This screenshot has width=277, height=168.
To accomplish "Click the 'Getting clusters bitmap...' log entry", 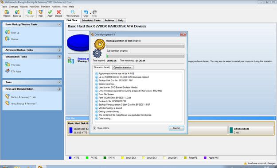I will (110, 111).
